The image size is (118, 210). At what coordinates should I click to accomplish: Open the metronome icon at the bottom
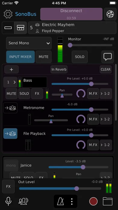tap(61, 201)
